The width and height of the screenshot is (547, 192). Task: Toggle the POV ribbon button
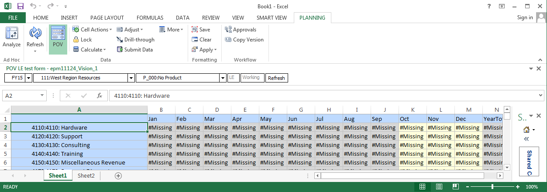pos(58,39)
